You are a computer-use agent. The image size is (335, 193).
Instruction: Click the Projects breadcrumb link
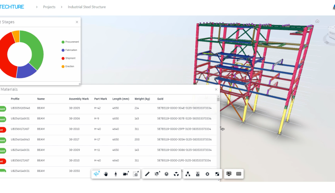(49, 7)
